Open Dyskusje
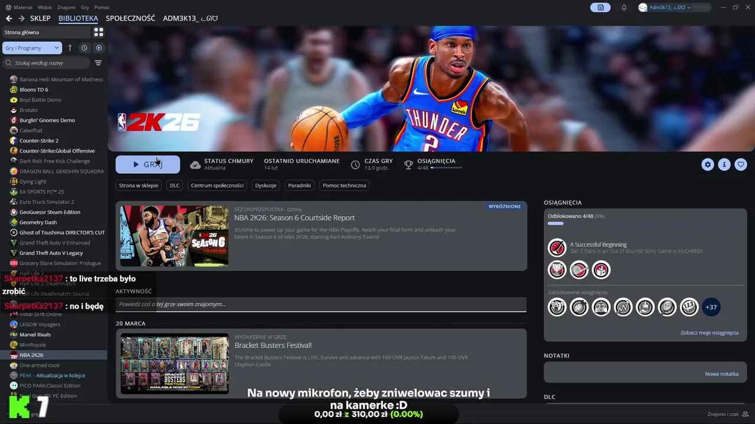Image resolution: width=755 pixels, height=424 pixels. (x=265, y=185)
